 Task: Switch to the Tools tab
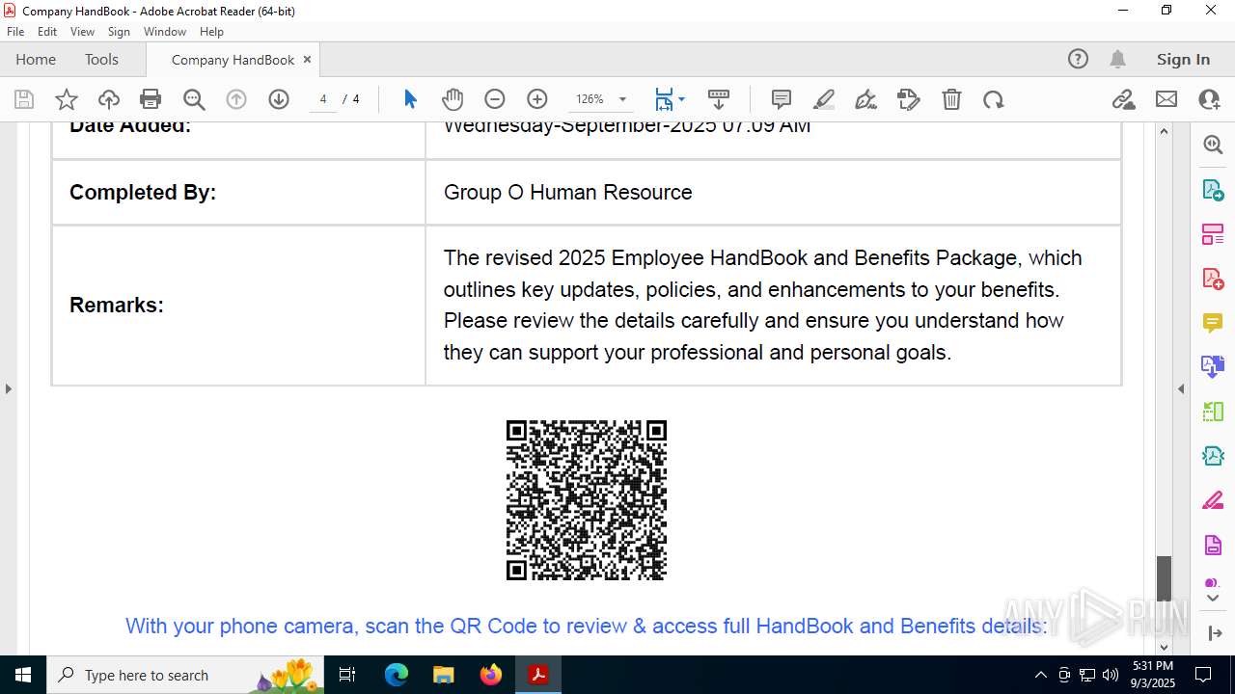click(101, 59)
